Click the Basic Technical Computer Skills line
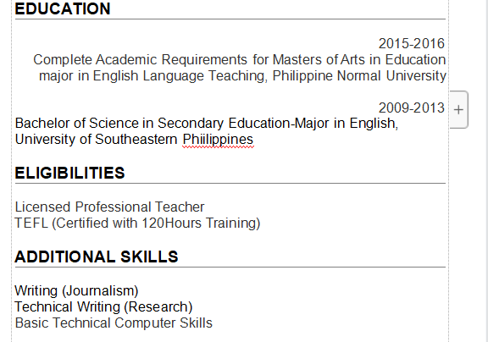 click(114, 323)
